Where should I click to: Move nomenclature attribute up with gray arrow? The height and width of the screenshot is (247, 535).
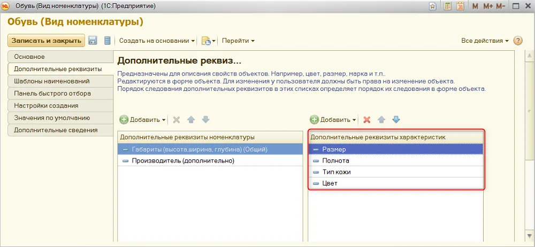(191, 120)
